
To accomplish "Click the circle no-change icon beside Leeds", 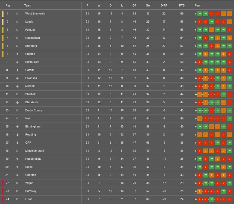I will 17,22.
